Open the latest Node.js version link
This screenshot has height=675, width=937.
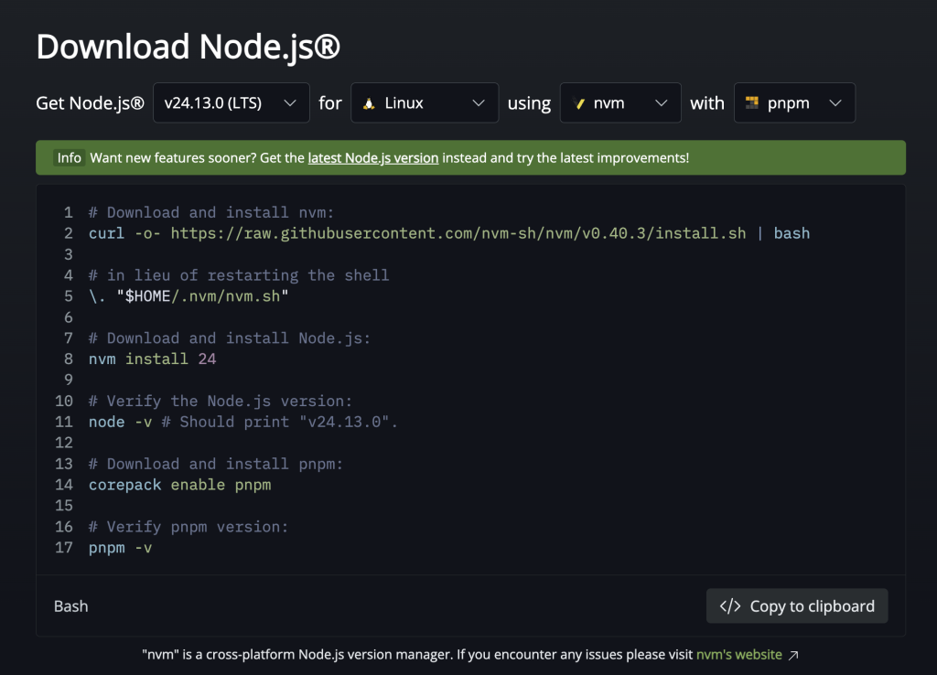tap(373, 157)
